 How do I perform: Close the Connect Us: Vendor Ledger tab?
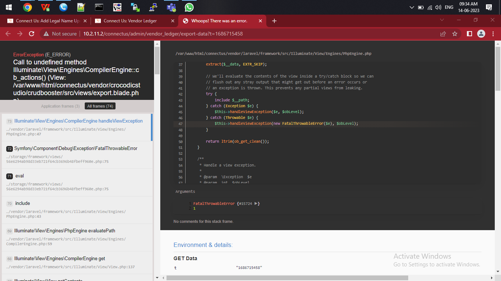click(x=173, y=21)
